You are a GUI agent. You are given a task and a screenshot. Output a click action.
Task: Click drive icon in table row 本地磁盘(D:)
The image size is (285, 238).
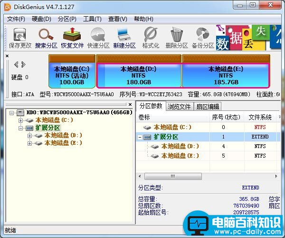155,147
